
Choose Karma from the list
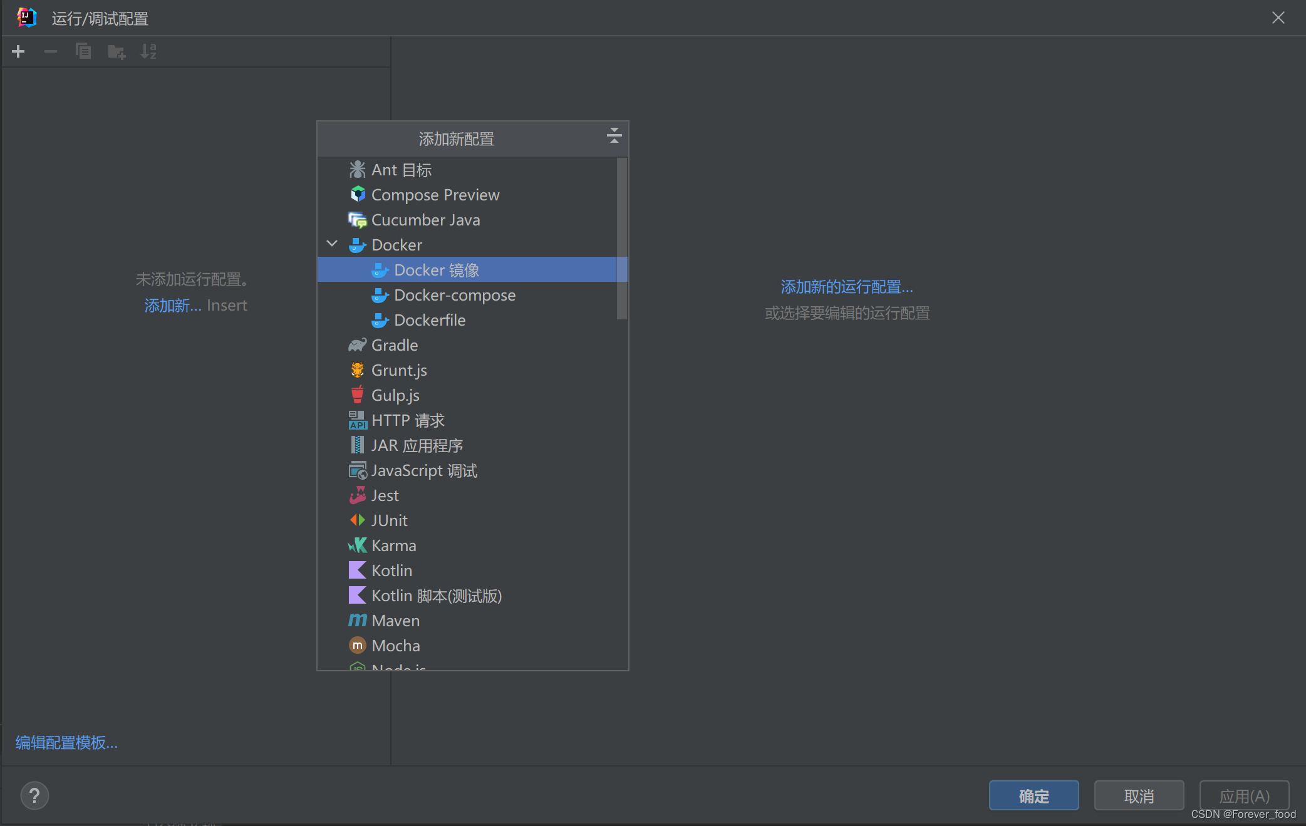(x=467, y=545)
